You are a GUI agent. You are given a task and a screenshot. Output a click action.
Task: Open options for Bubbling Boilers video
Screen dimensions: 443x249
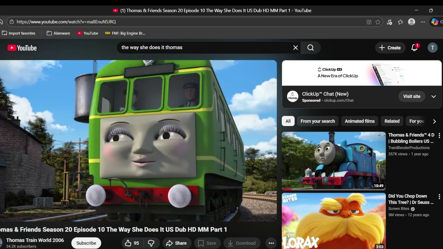pyautogui.click(x=439, y=136)
